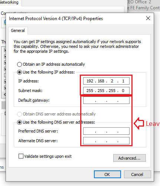
Task: Focus the Alternate DNS server field
Action: (x=106, y=141)
